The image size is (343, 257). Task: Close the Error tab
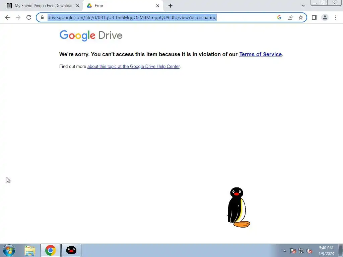[158, 6]
